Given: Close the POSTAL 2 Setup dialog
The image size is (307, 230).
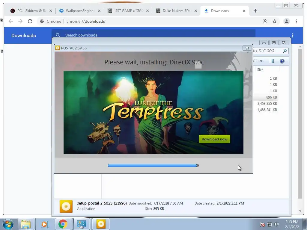Looking at the screenshot, I should (x=247, y=48).
